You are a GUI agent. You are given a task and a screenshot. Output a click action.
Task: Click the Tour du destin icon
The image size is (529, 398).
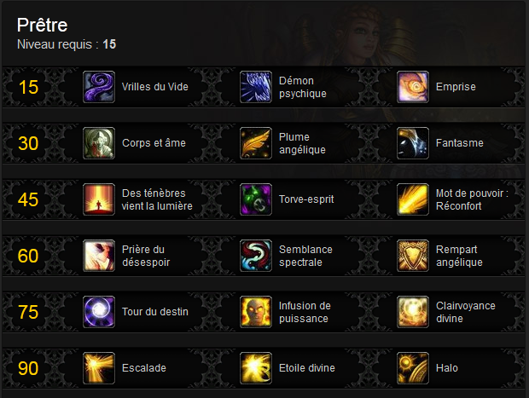tap(99, 312)
